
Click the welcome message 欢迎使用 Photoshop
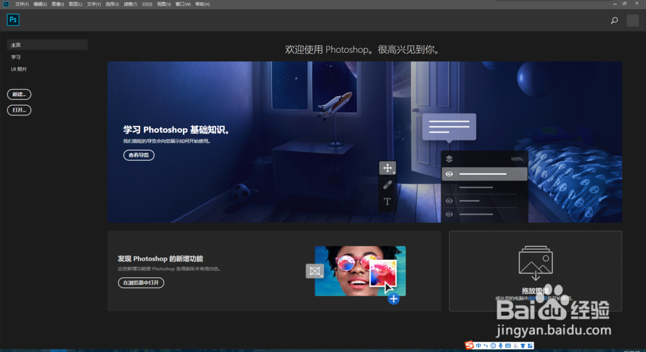tap(362, 50)
